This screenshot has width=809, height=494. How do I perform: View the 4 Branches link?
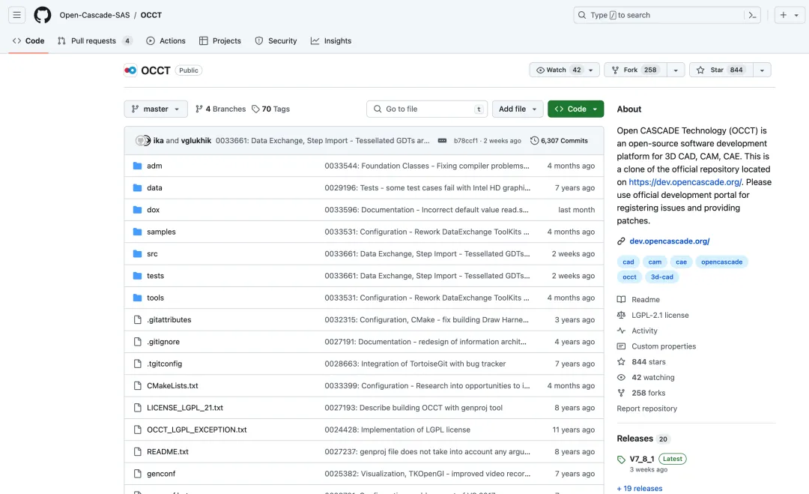click(220, 109)
